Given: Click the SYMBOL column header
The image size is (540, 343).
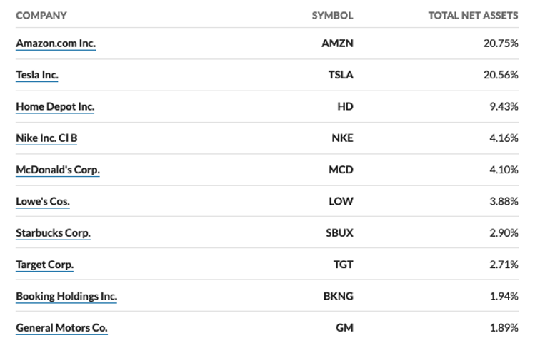Looking at the screenshot, I should click(332, 16).
